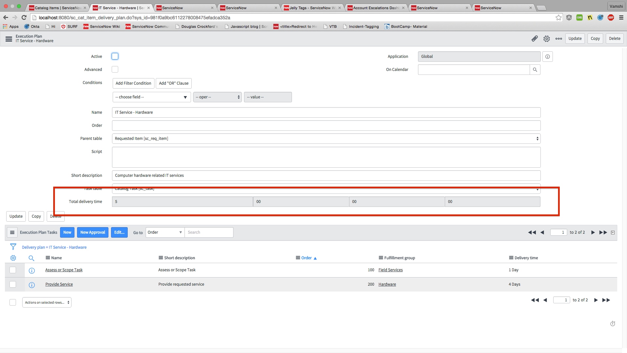Open the additional actions ellipsis icon
627x353 pixels.
tap(558, 39)
